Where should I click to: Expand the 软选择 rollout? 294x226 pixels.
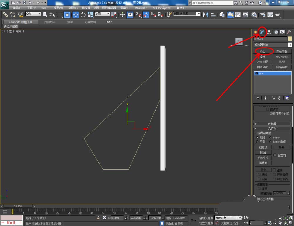point(272,124)
